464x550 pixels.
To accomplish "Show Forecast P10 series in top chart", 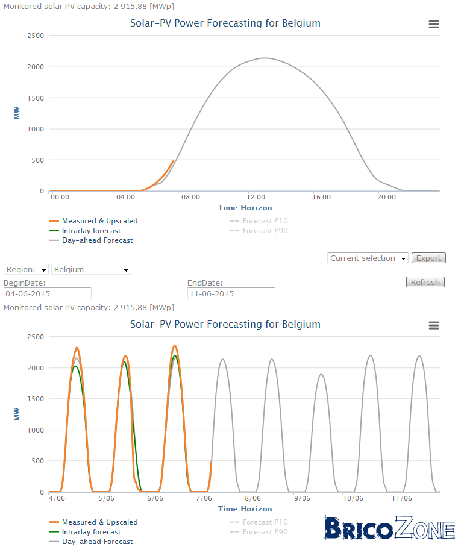I will coord(259,221).
